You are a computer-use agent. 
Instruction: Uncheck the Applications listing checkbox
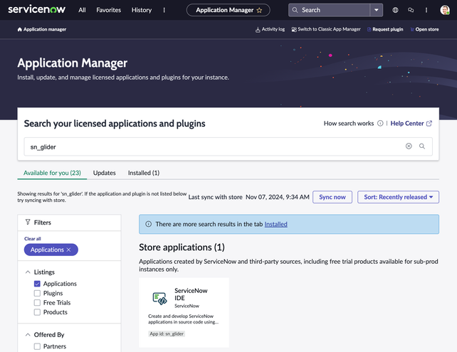click(37, 284)
